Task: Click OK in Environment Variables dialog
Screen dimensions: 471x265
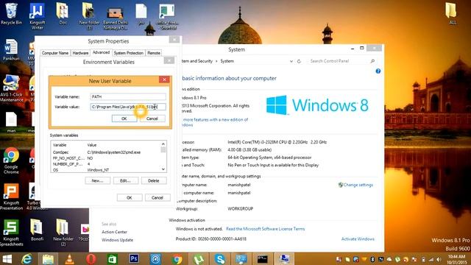Action: (x=130, y=198)
